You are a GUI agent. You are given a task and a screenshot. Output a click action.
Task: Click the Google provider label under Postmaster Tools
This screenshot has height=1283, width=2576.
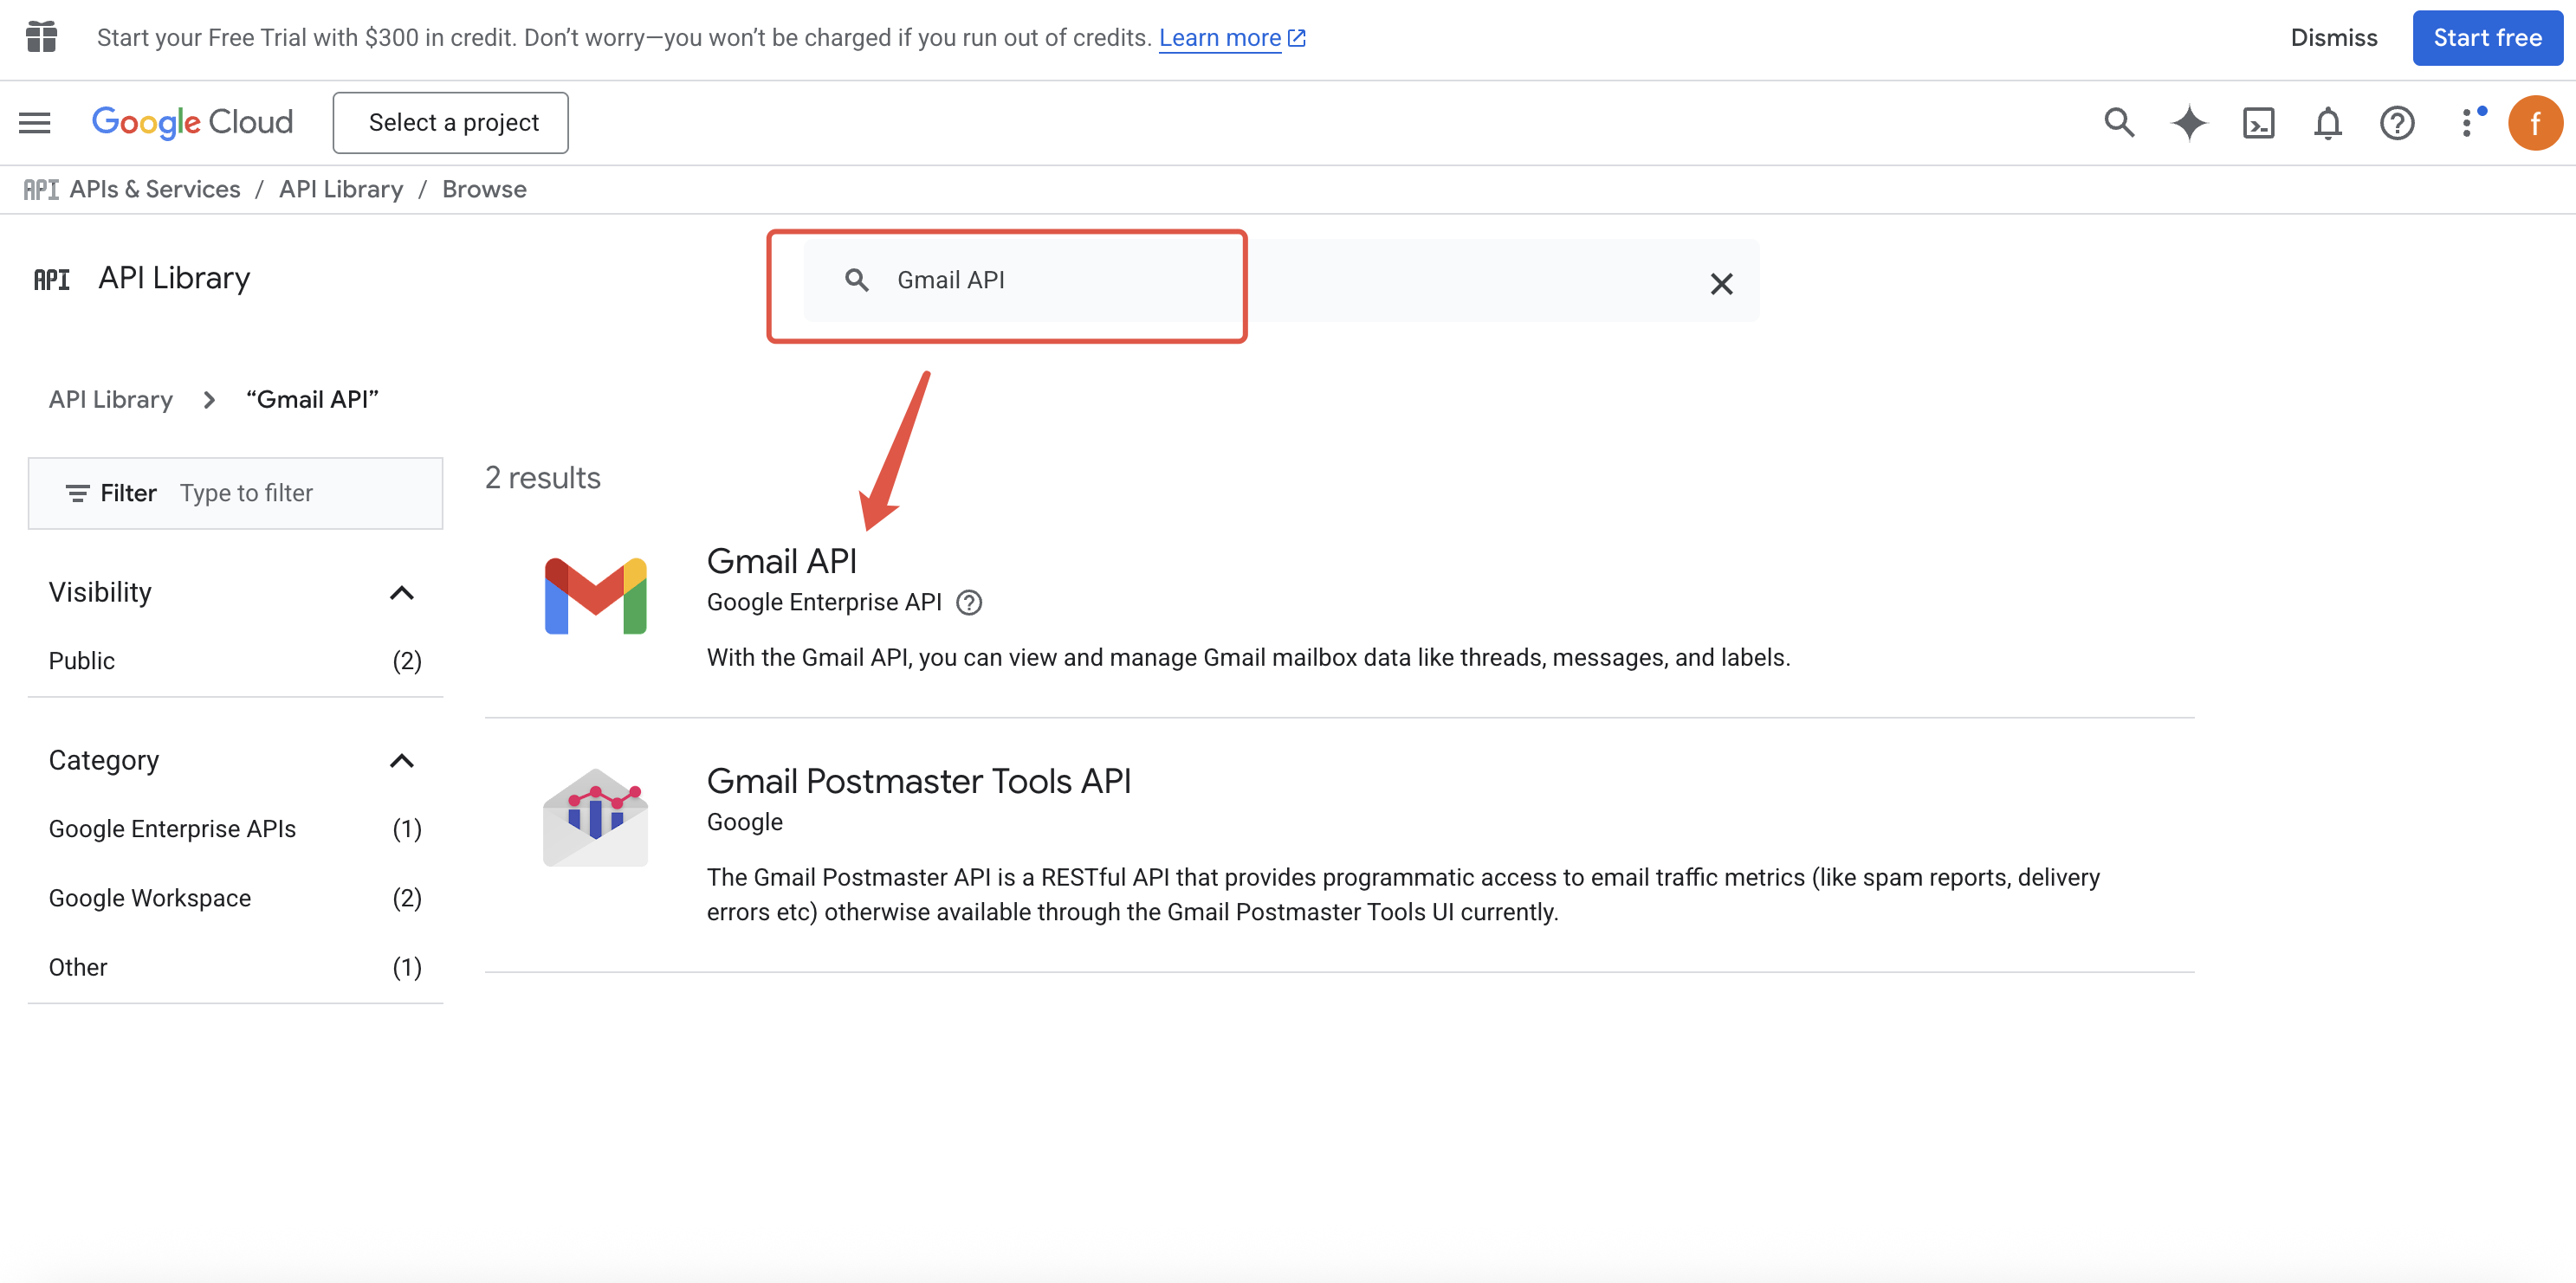[x=745, y=822]
